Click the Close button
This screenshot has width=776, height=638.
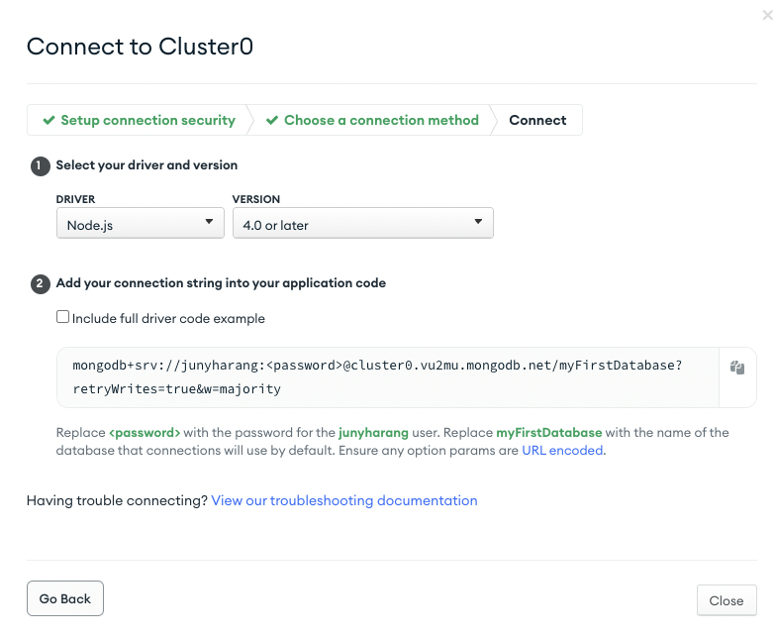[727, 600]
